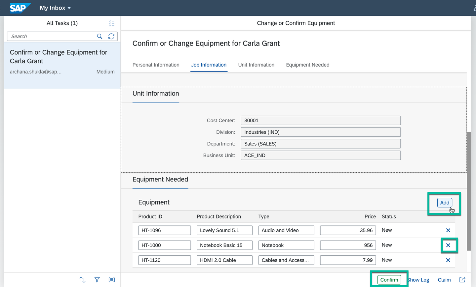The image size is (476, 287).
Task: Click the New status in the HT-1096 row
Action: coord(387,230)
